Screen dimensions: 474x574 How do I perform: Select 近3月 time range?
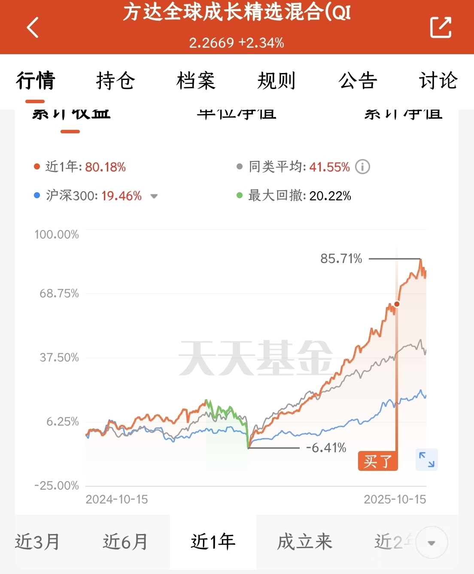point(37,542)
